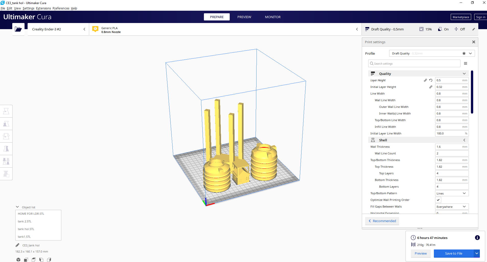Open the View menu

pos(17,8)
